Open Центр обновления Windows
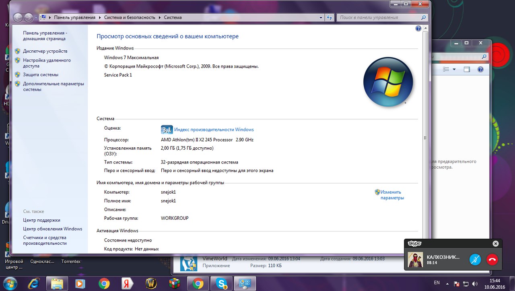The width and height of the screenshot is (515, 291). [52, 229]
